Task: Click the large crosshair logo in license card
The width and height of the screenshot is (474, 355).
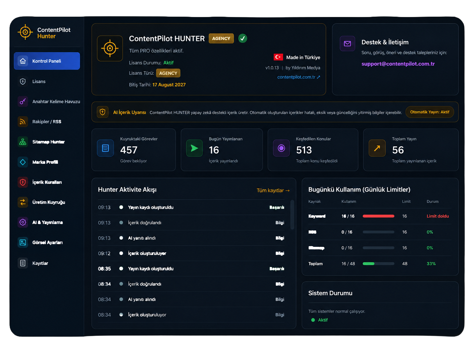Action: (110, 48)
